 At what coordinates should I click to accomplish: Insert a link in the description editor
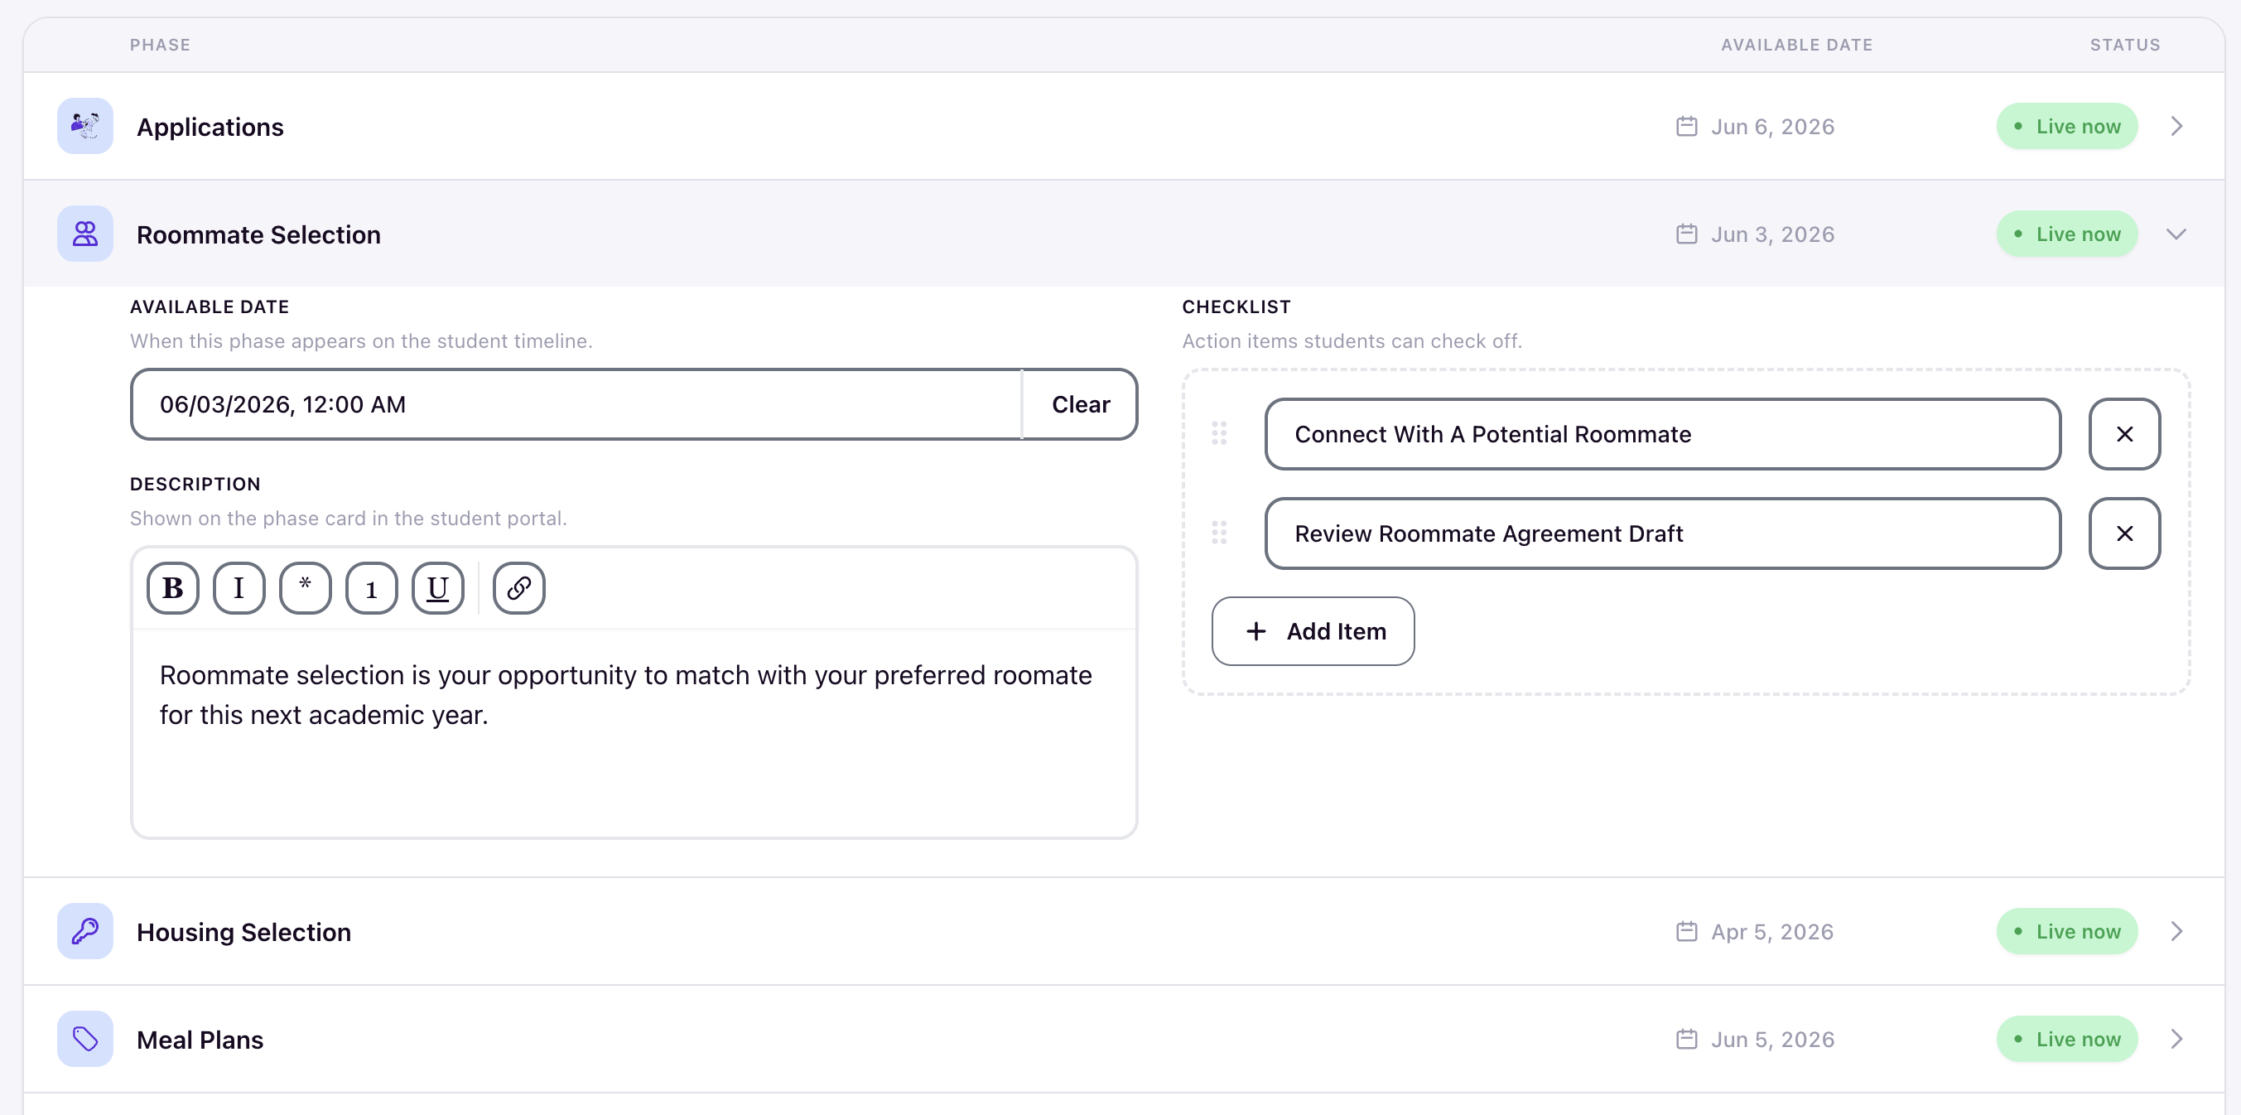point(519,588)
